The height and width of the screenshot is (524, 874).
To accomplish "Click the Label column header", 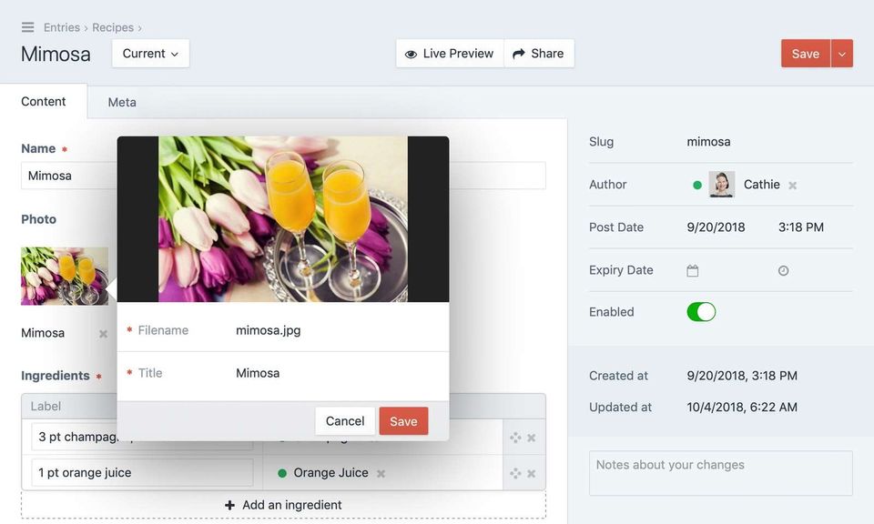I will pyautogui.click(x=46, y=407).
